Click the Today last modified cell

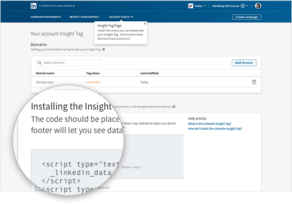[x=144, y=82]
